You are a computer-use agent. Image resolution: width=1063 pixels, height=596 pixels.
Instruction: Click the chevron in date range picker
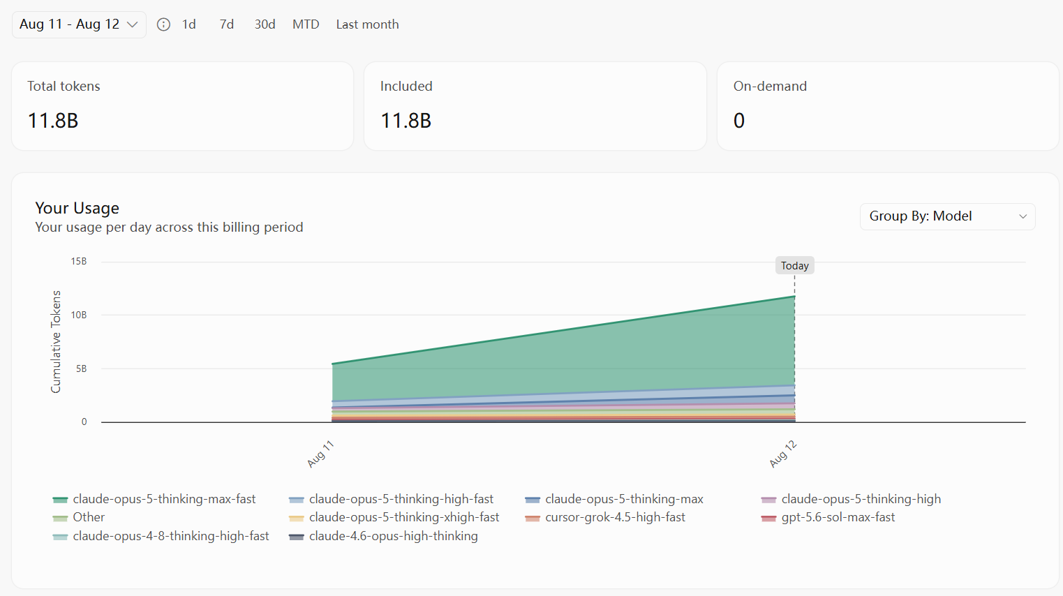132,24
